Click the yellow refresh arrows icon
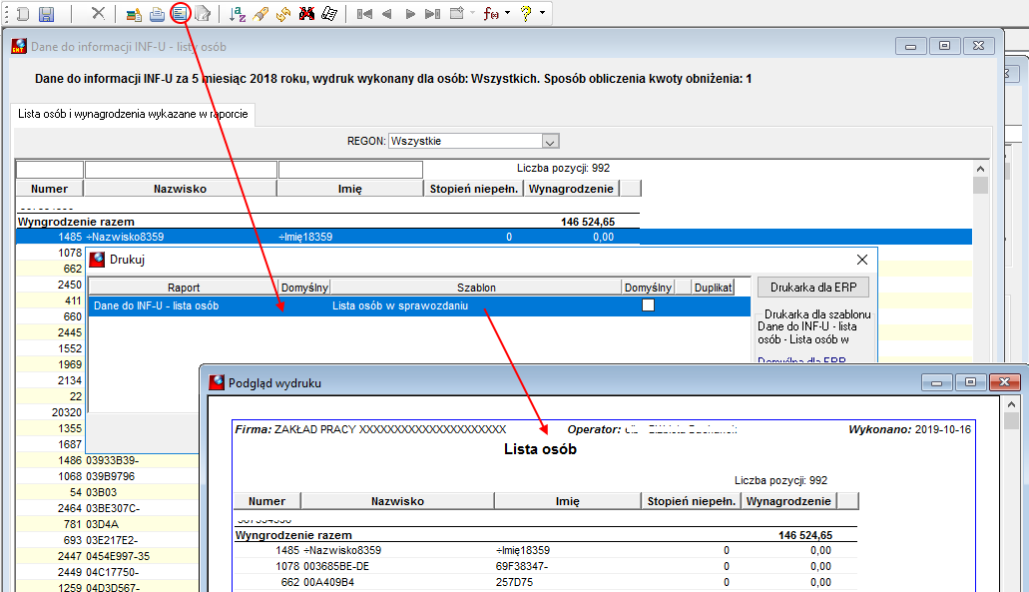The width and height of the screenshot is (1029, 592). click(x=283, y=14)
